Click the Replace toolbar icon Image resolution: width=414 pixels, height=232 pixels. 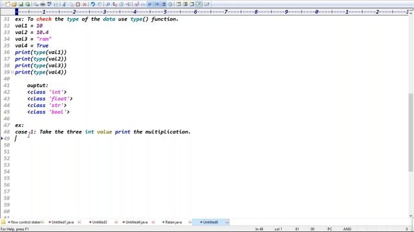tap(114, 5)
